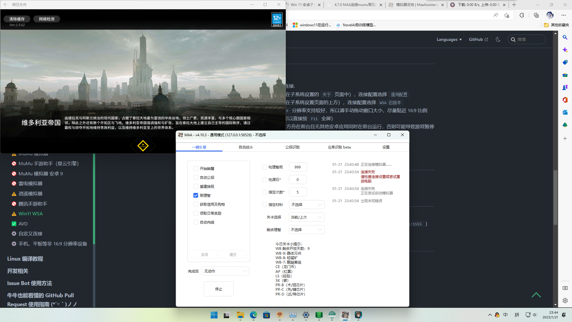The image size is (572, 322).
Task: Open Edge sidebar settings gear
Action: pos(565,301)
